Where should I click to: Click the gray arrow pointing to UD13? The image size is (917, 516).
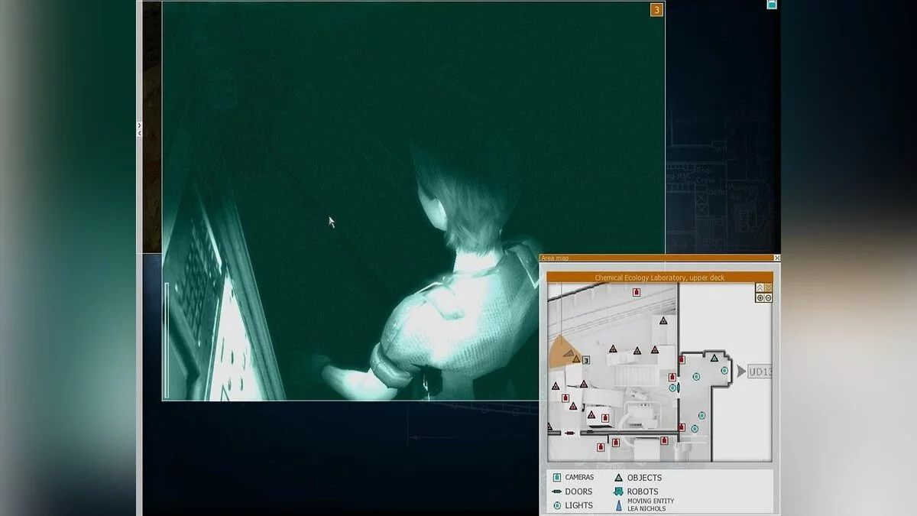[x=741, y=372]
